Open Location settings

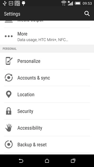click(47, 94)
